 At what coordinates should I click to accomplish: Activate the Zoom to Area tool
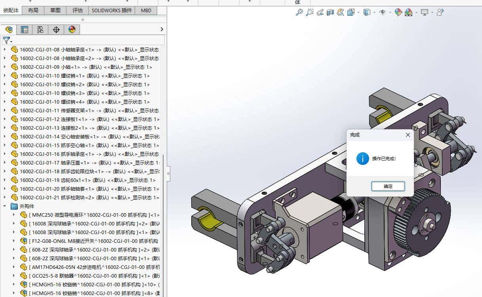(310, 12)
